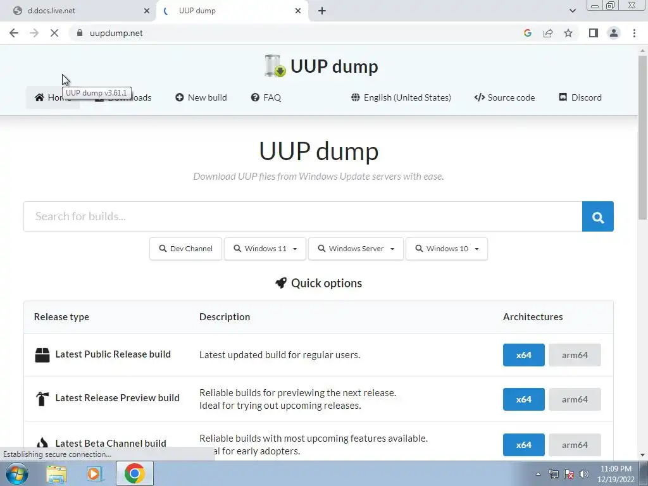Share this page via share icon
This screenshot has width=648, height=486.
[548, 33]
